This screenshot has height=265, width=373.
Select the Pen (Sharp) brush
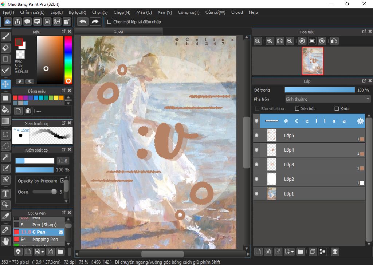39,225
